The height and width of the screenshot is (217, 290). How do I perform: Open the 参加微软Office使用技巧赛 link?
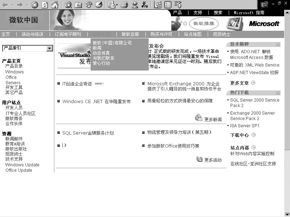tap(173, 146)
